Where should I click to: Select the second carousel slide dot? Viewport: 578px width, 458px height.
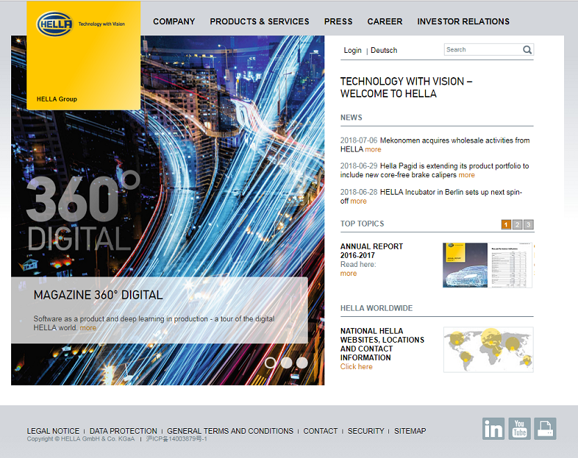pos(286,363)
